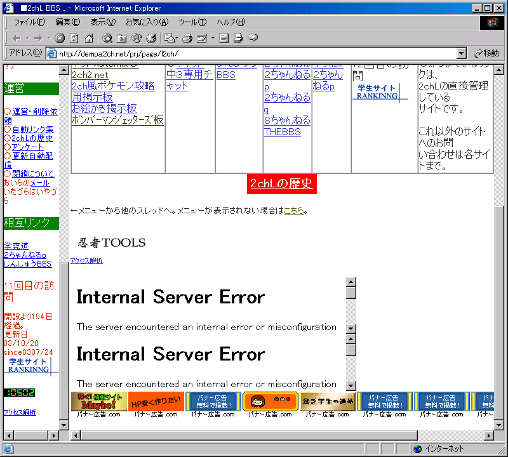Open the ツール(T) menu

pos(192,22)
